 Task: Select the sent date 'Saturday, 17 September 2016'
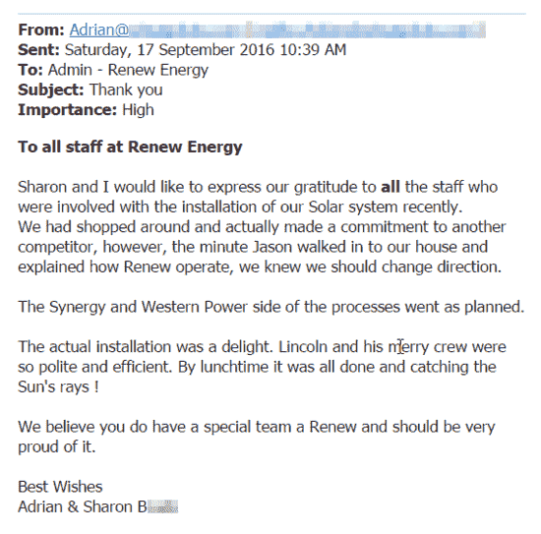click(x=169, y=50)
